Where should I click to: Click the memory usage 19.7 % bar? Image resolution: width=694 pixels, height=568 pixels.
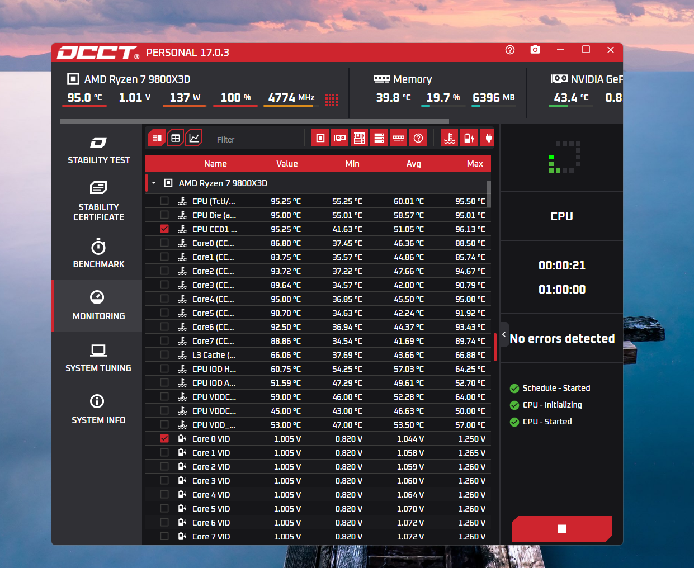point(443,106)
